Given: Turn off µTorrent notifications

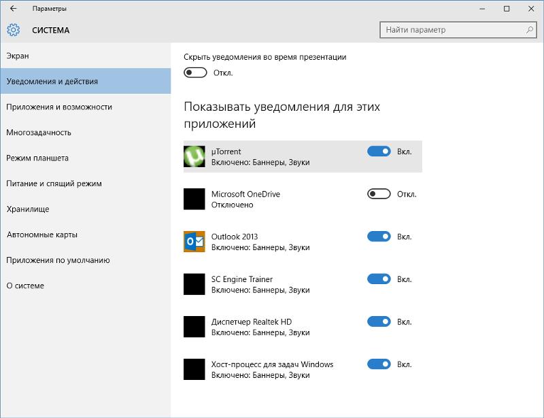Looking at the screenshot, I should tap(379, 152).
